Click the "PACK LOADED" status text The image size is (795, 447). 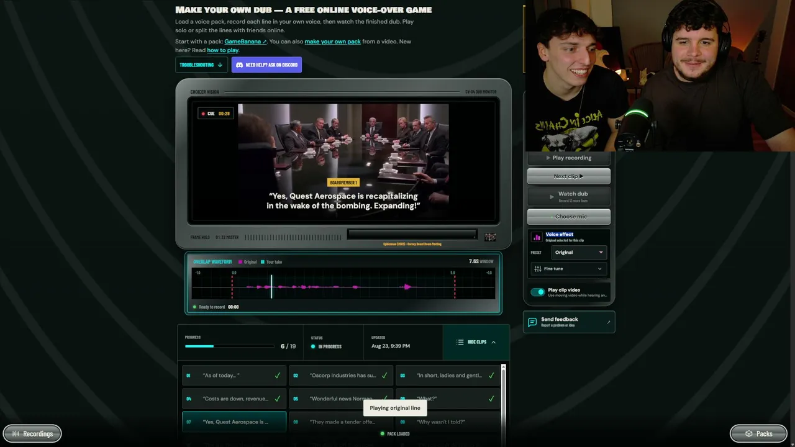pyautogui.click(x=398, y=434)
